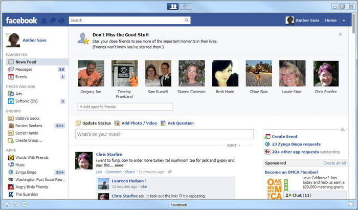Viewport: 358px width, 210px height.
Task: Click the Create Event calendar icon
Action: tap(267, 137)
